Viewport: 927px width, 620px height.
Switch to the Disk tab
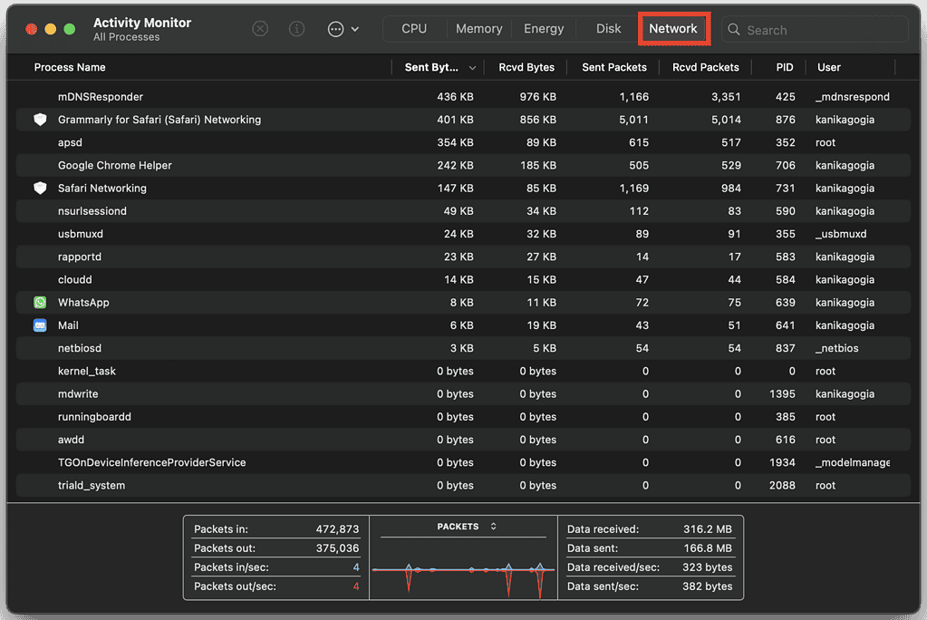tap(608, 29)
